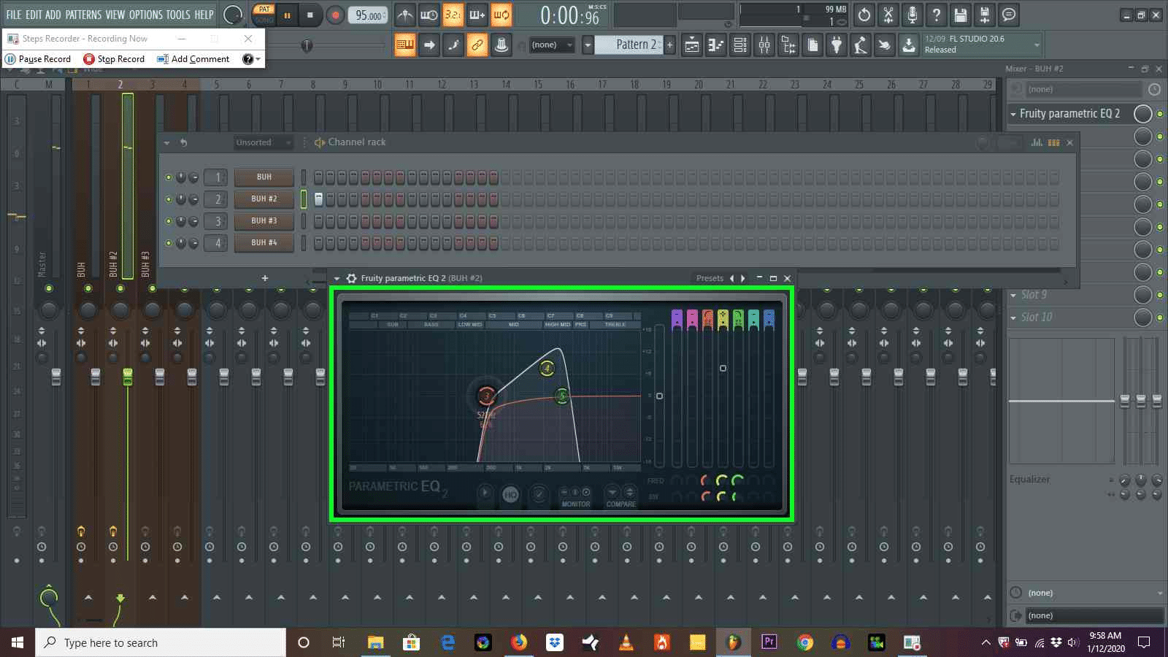Image resolution: width=1168 pixels, height=657 pixels.
Task: Click the link/multilink controllers icon
Action: coord(477,45)
